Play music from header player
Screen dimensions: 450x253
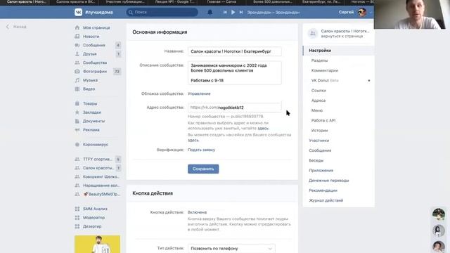point(233,13)
